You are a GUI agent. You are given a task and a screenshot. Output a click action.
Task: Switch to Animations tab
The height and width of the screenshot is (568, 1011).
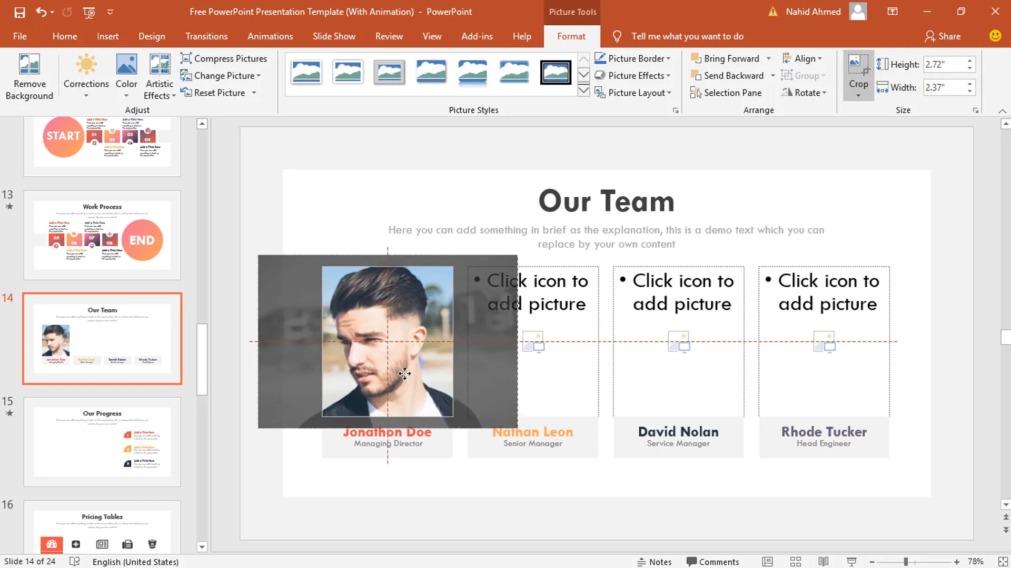coord(270,36)
